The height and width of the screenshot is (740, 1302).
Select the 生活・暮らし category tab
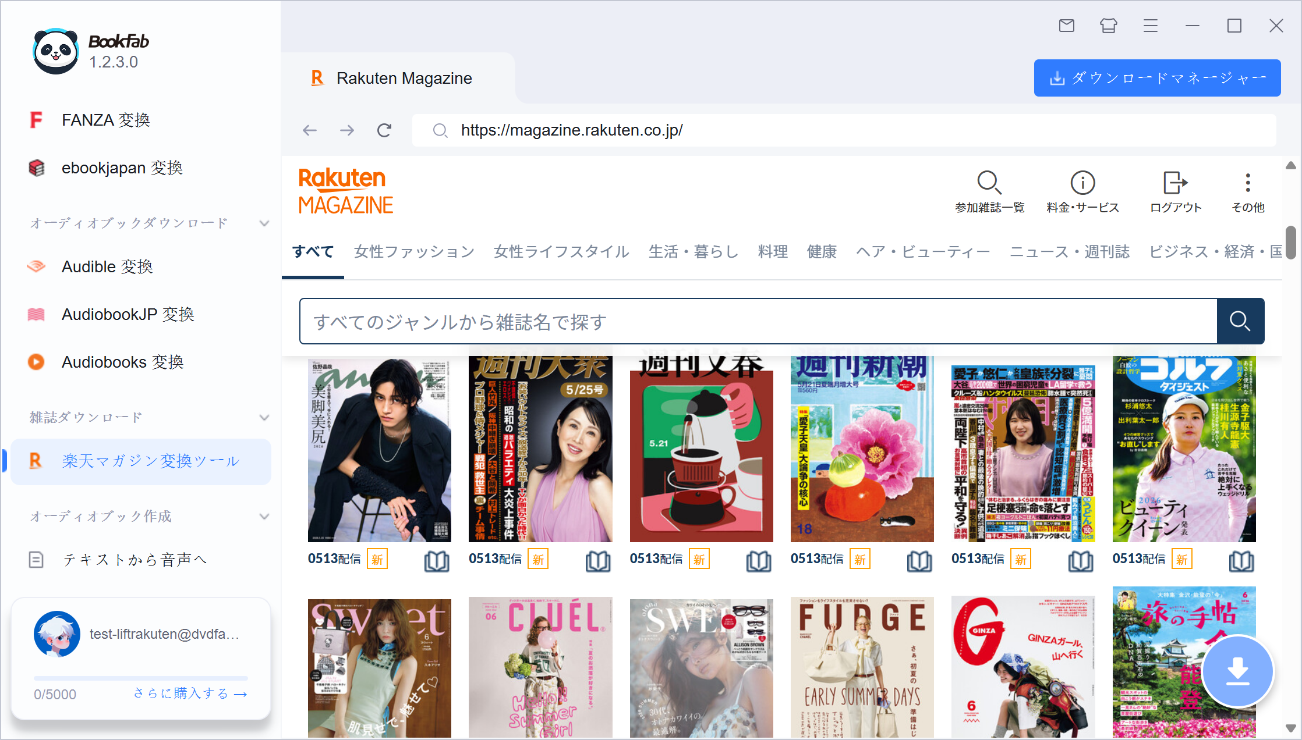(x=694, y=252)
